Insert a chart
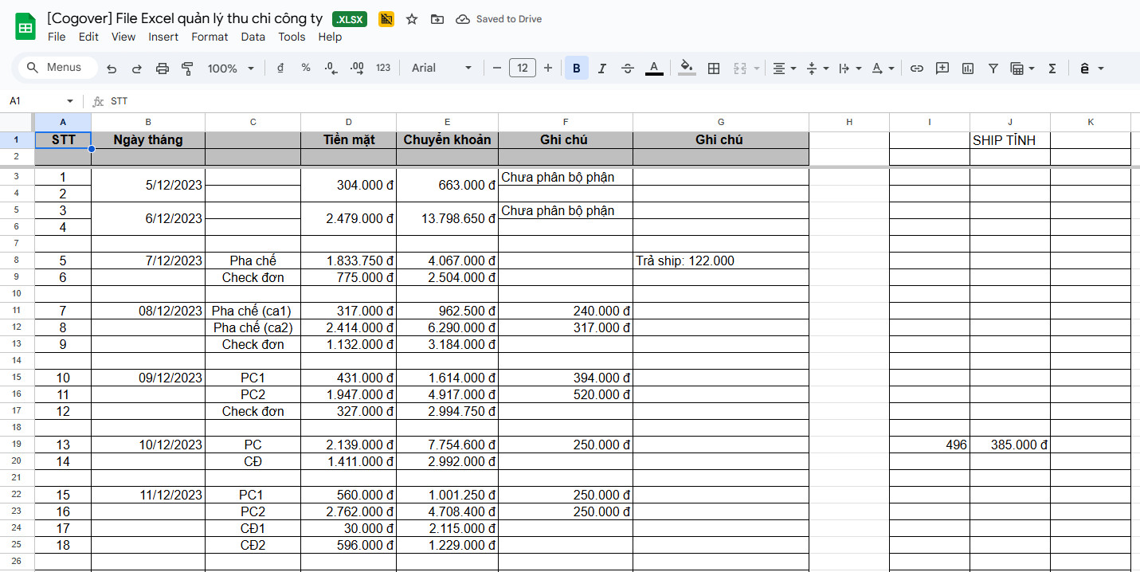1140x572 pixels. [967, 68]
